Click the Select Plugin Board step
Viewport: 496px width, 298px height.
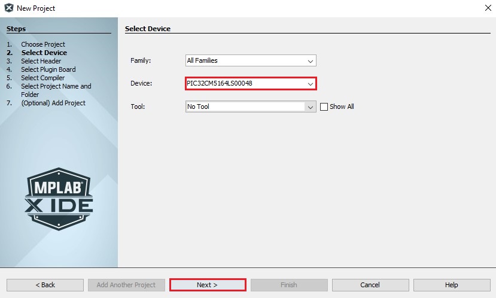(48, 69)
